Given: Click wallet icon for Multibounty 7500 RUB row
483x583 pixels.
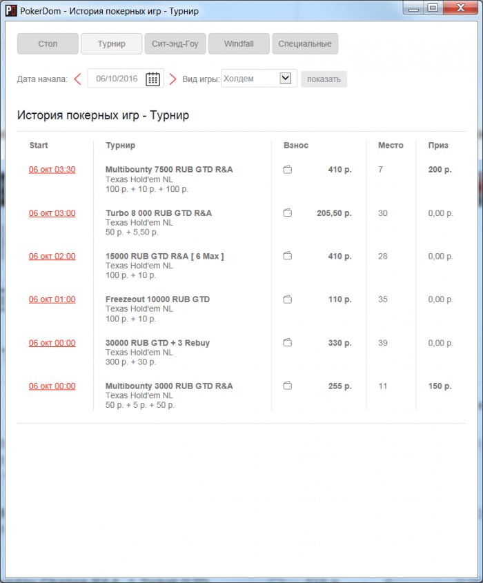Looking at the screenshot, I should click(288, 170).
